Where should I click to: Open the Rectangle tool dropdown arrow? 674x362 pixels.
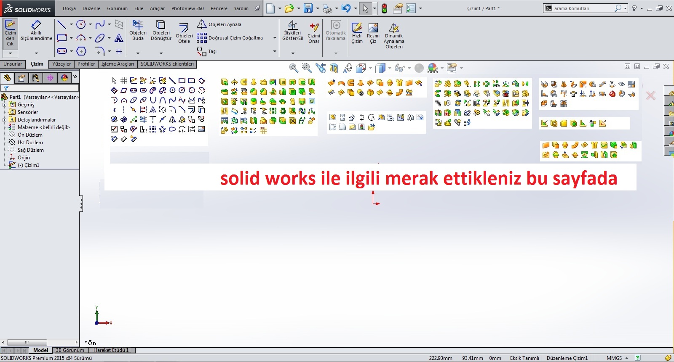[x=71, y=38]
